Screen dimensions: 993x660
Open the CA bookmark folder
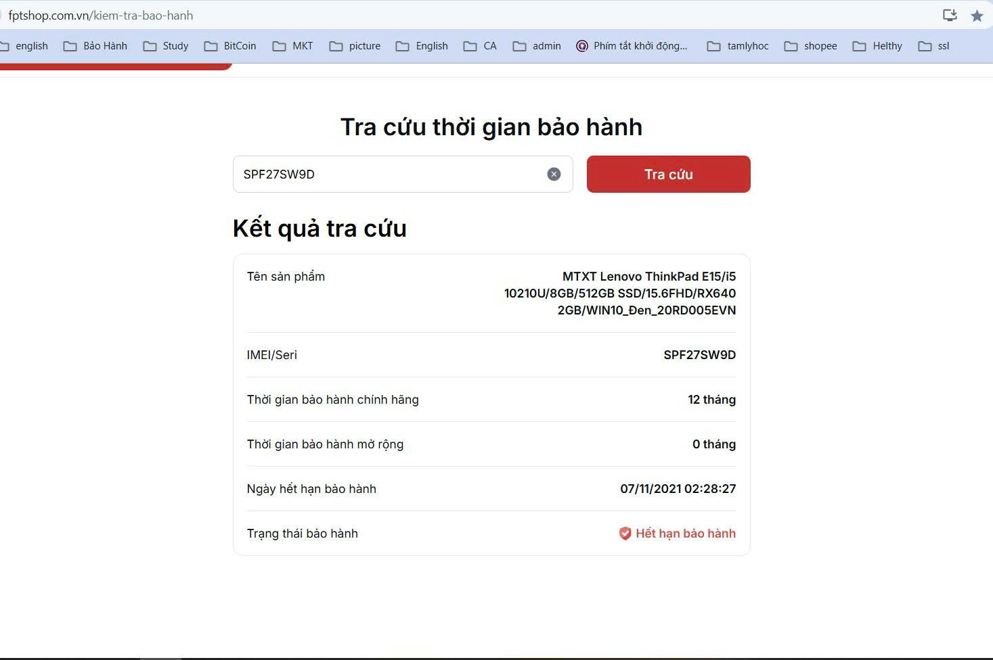480,46
